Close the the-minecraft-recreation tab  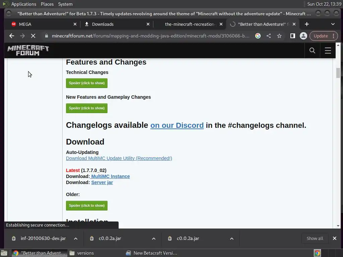[x=221, y=24]
